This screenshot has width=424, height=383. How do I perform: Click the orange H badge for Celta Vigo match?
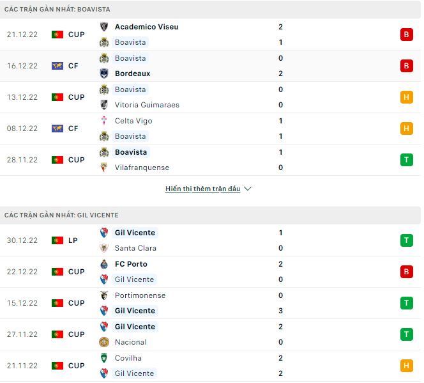[x=406, y=129]
